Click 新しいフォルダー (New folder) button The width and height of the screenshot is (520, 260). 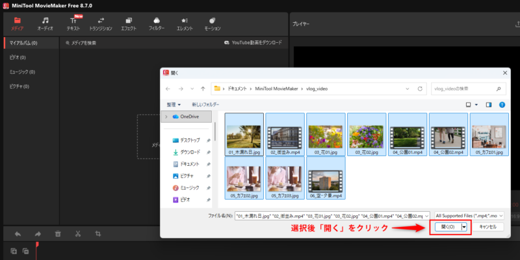[205, 105]
